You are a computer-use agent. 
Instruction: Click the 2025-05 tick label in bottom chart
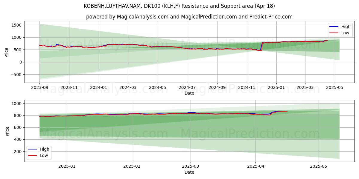coord(319,167)
